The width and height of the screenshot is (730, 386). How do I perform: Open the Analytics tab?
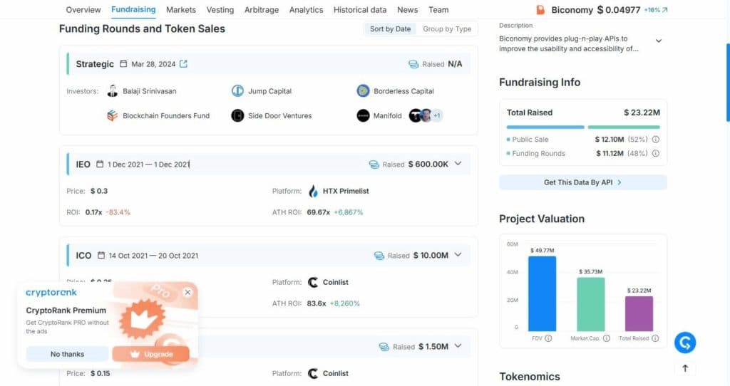pos(306,10)
